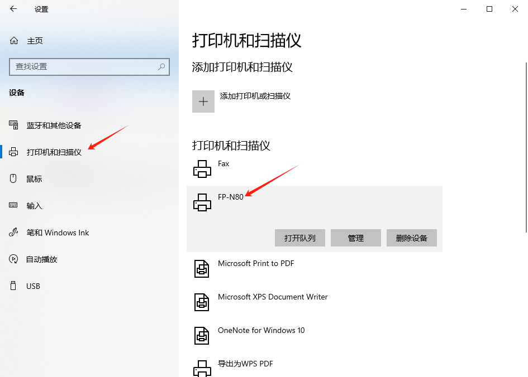Maximize the 设置 window

(x=489, y=9)
